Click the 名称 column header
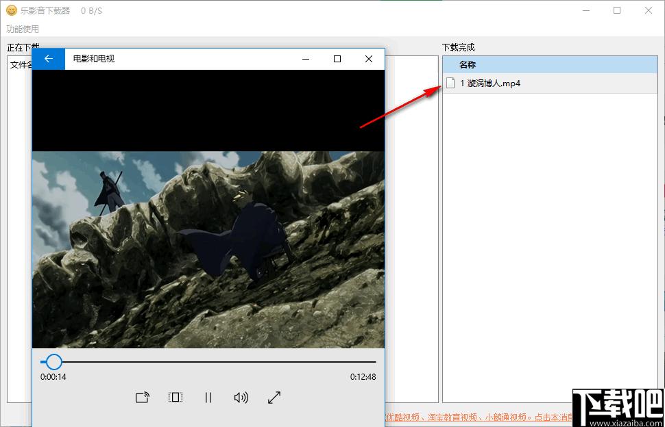Image resolution: width=665 pixels, height=427 pixels. 550,65
